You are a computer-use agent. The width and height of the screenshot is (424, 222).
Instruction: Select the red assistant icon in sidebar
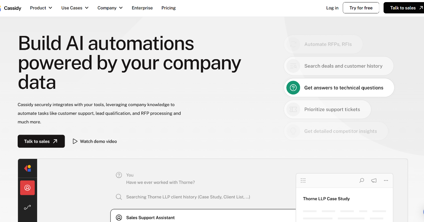28,188
